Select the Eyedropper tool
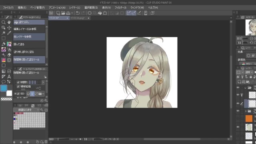256x144 pixels. (x=9, y=33)
